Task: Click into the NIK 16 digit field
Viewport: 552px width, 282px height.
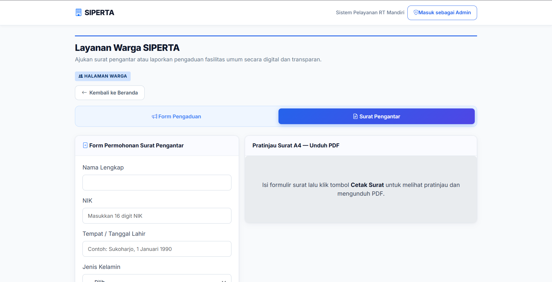Action: click(157, 216)
